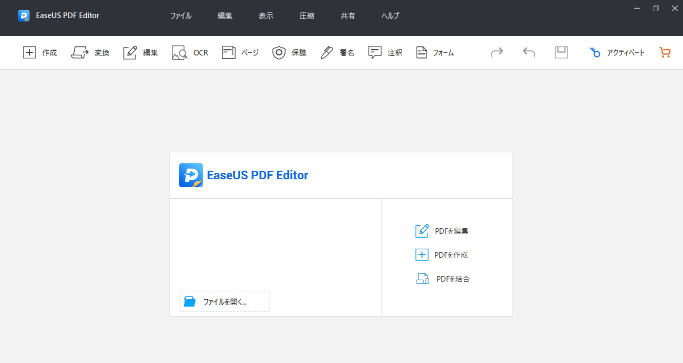Click the ファイルを開く... button
Screen dimensions: 683x363
(x=225, y=302)
